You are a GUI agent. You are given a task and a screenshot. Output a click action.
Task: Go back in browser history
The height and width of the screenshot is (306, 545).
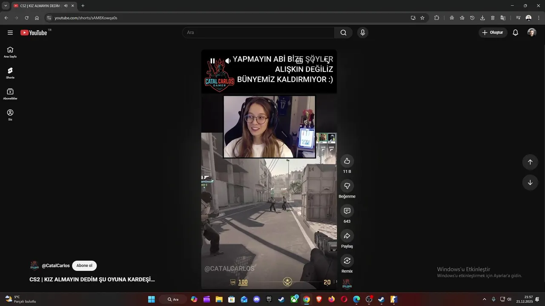pos(6,18)
